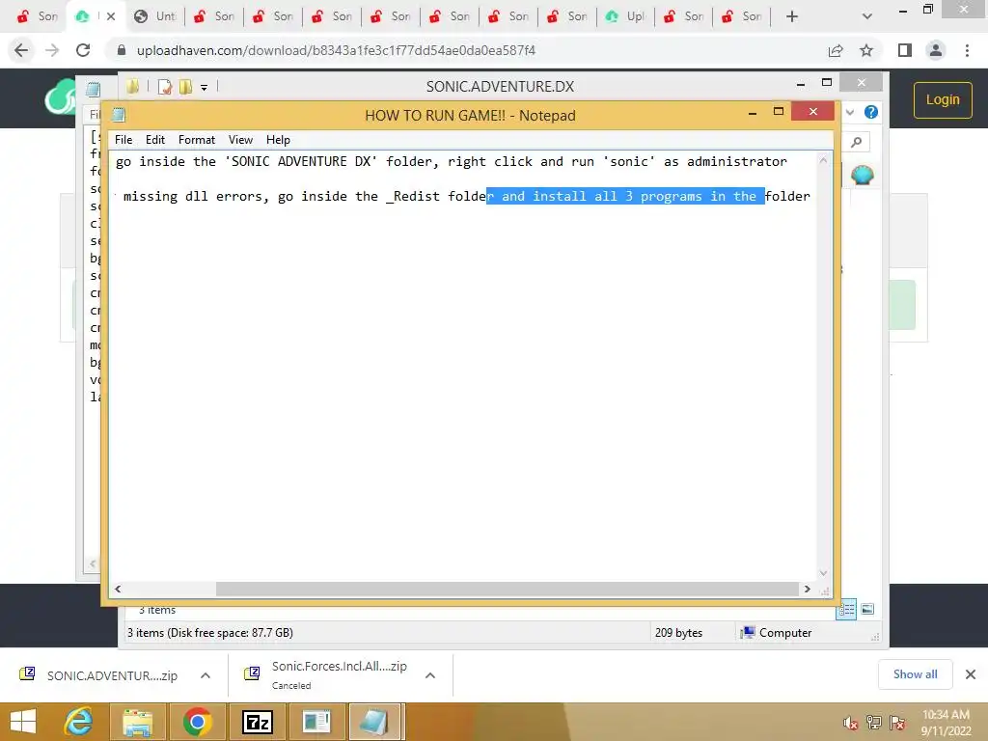Image resolution: width=988 pixels, height=741 pixels.
Task: Open the File menu in Notepad
Action: click(x=123, y=140)
